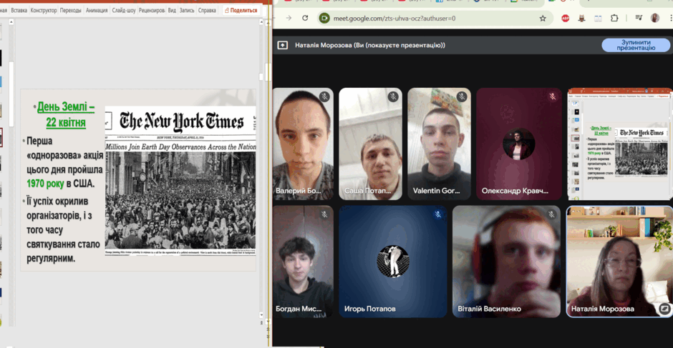
Task: Click the green 1970 року text
Action: 45,184
